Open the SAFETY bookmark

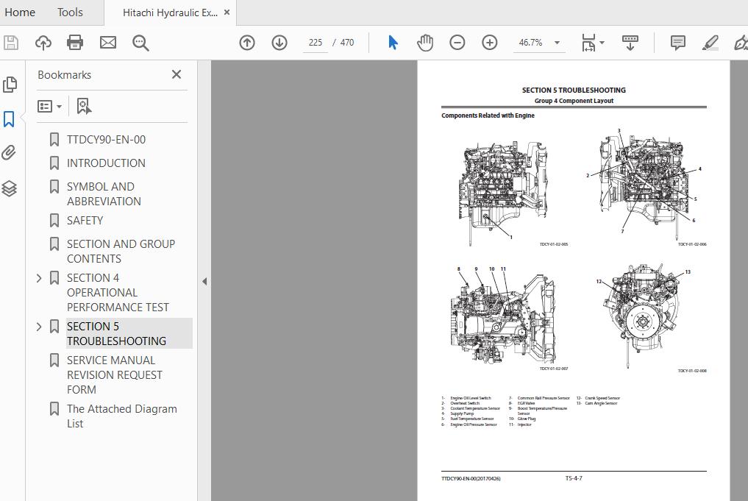[85, 221]
